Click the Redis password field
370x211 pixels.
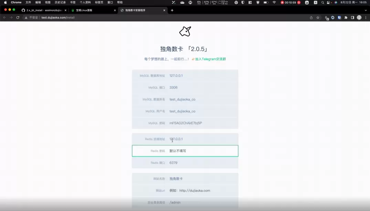(185, 151)
